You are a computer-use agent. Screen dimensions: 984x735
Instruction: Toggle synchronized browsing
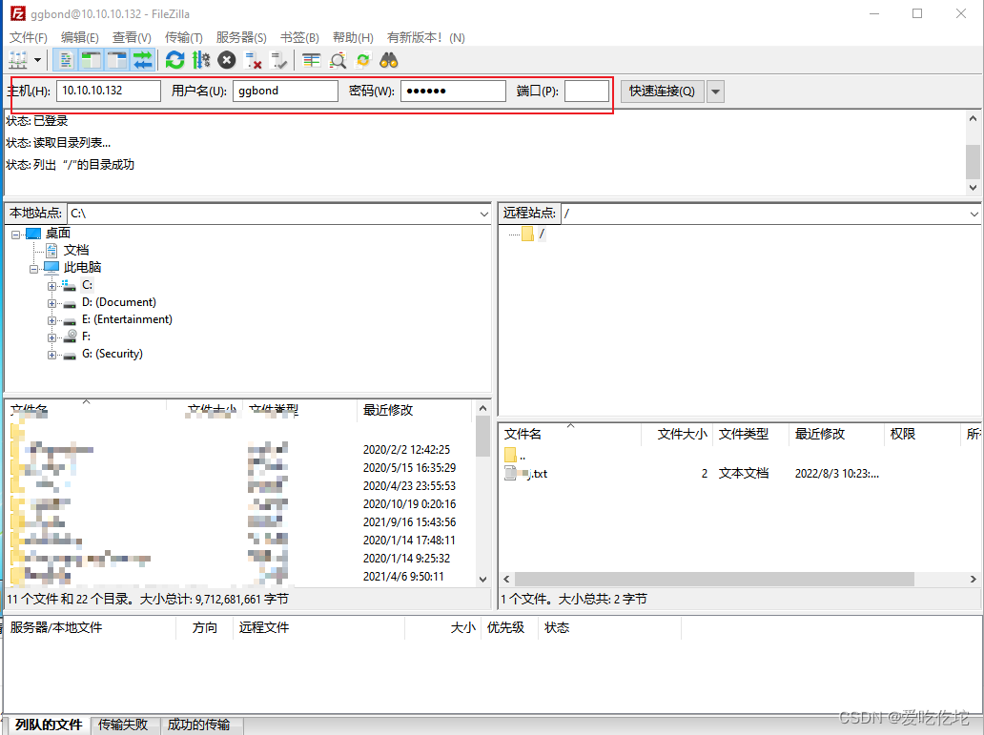pyautogui.click(x=363, y=60)
